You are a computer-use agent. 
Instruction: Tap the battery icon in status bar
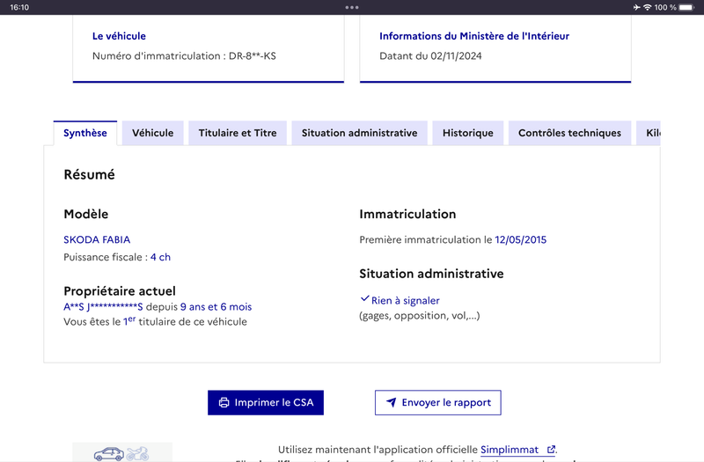(x=687, y=7)
